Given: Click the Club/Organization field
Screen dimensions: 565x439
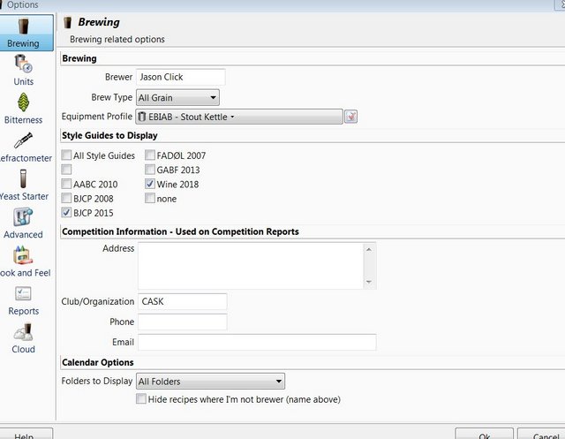Looking at the screenshot, I should [x=183, y=301].
